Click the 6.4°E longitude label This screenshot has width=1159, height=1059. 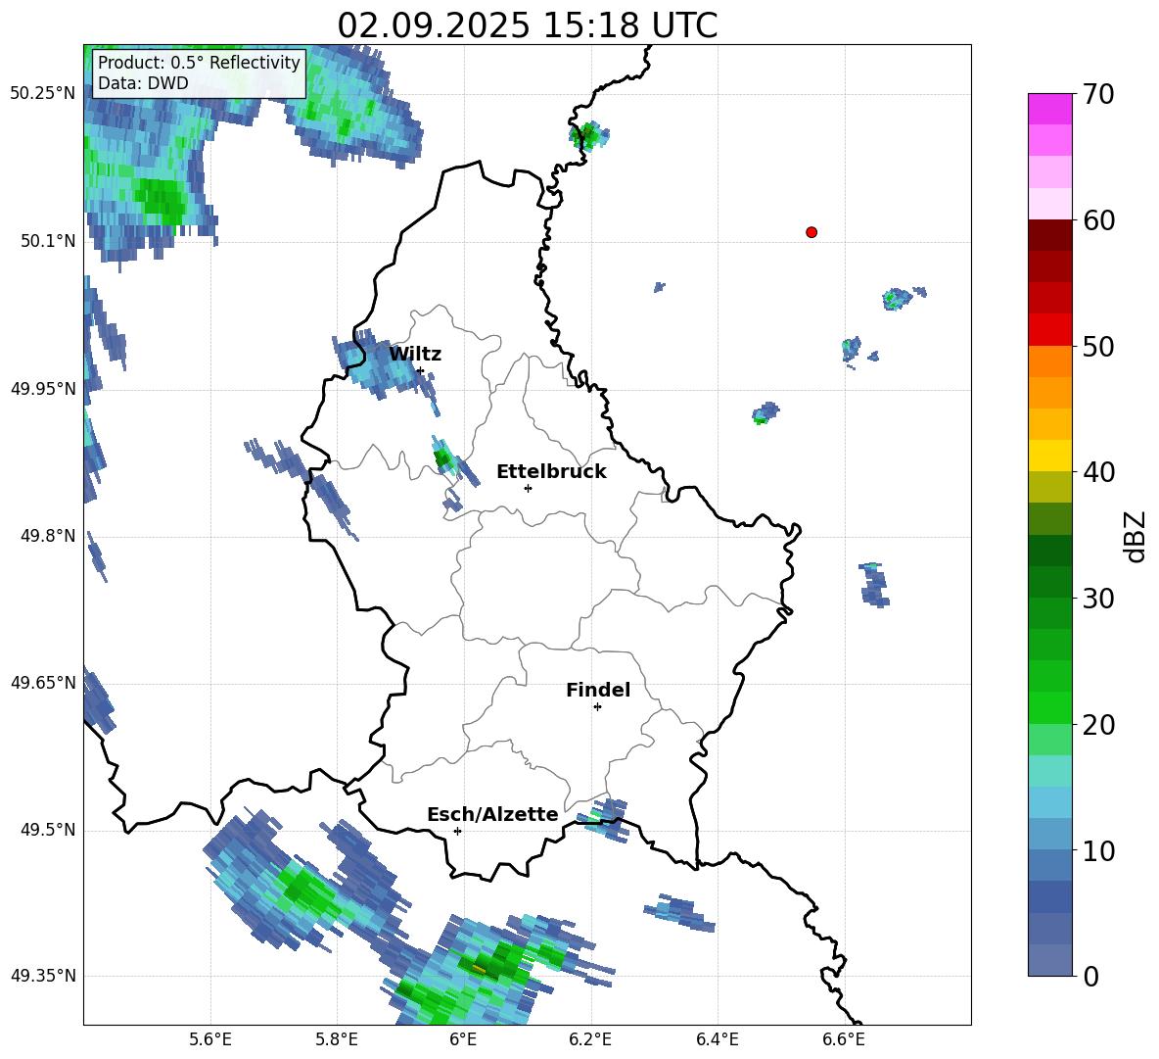coord(717,1039)
